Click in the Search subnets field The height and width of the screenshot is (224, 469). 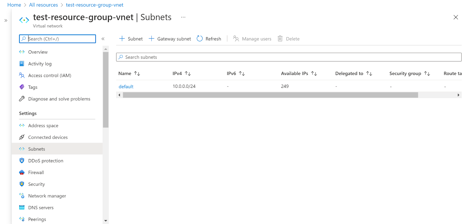tap(289, 57)
